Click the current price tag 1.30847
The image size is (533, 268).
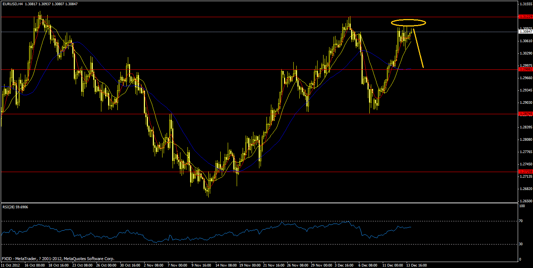coord(525,33)
